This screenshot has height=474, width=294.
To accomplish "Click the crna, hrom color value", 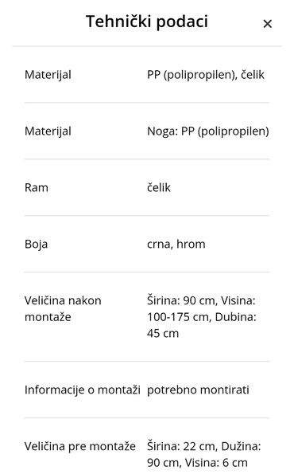I will click(x=176, y=245).
